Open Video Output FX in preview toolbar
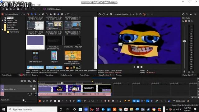This screenshot has height=112, width=199. [x=107, y=14]
